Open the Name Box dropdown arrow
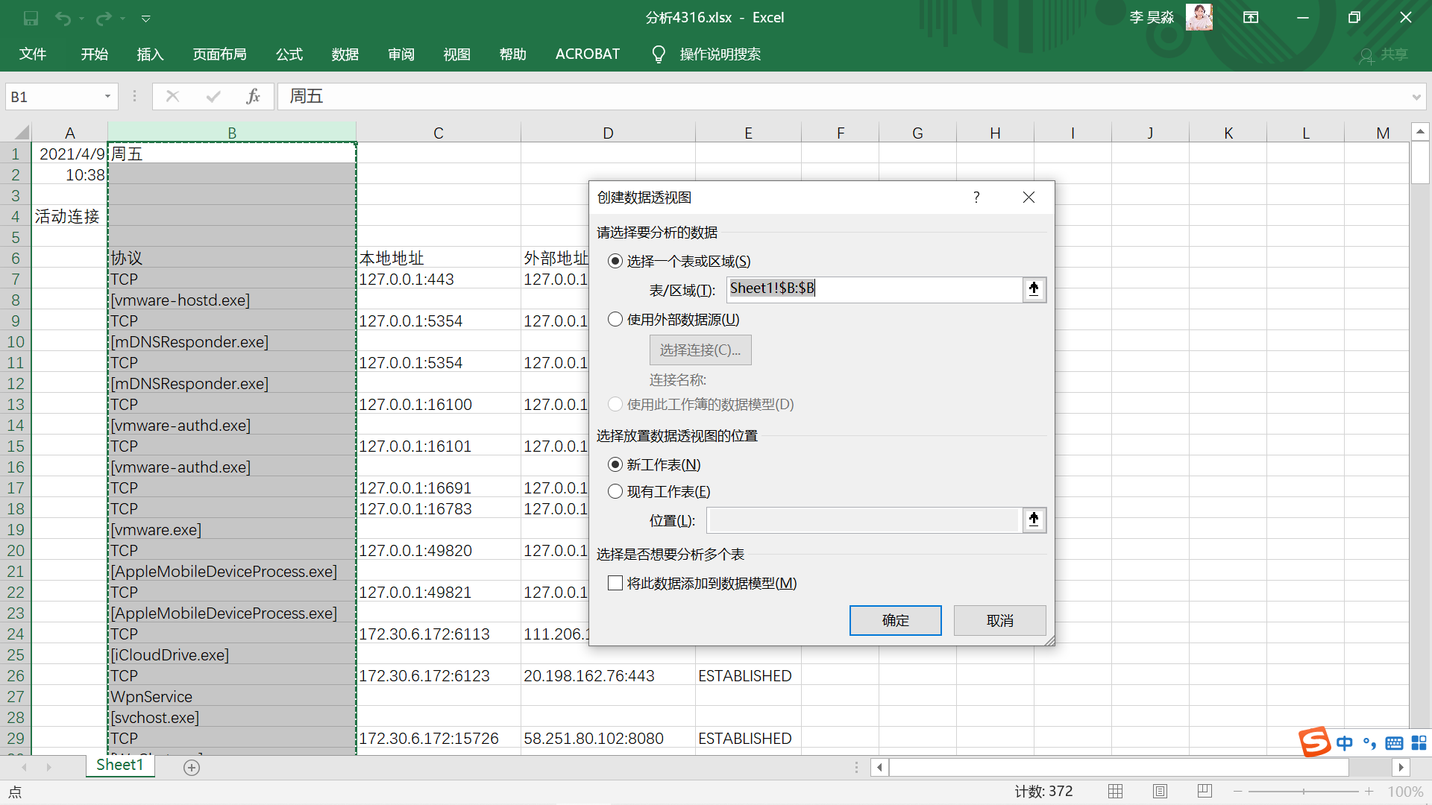The height and width of the screenshot is (805, 1432). pos(107,97)
